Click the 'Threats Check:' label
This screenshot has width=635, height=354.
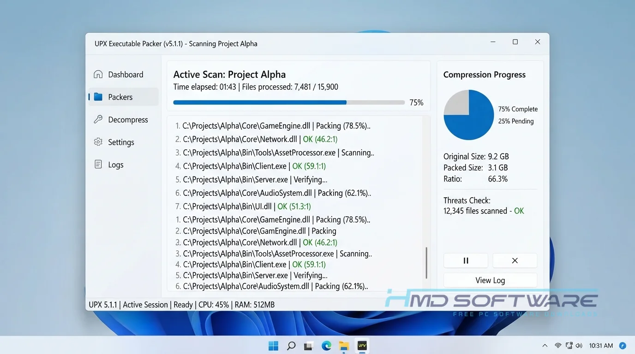(467, 201)
